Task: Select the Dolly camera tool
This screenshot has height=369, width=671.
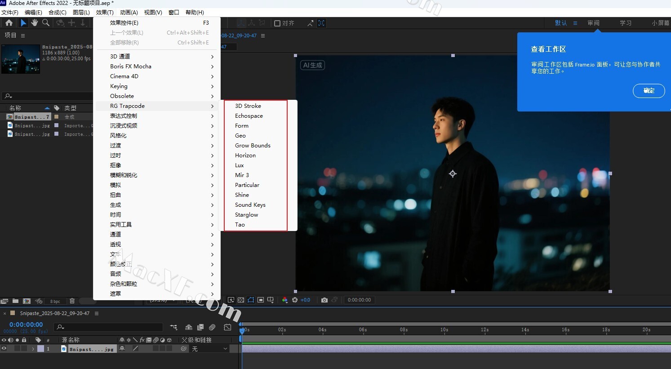Action: pos(83,22)
